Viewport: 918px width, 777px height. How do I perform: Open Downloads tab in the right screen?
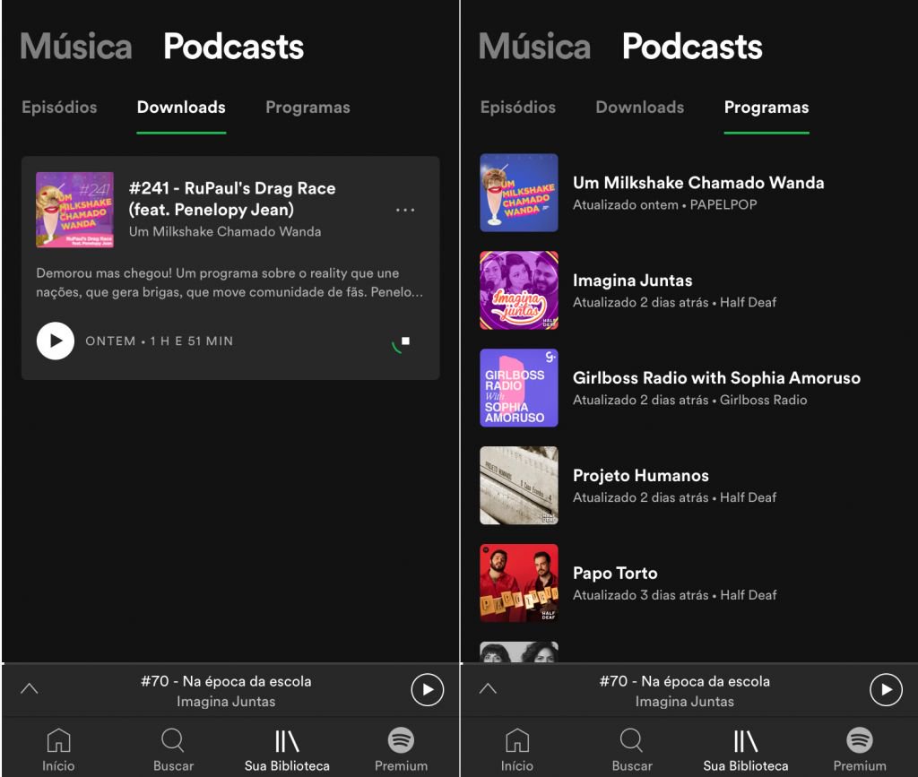coord(639,107)
